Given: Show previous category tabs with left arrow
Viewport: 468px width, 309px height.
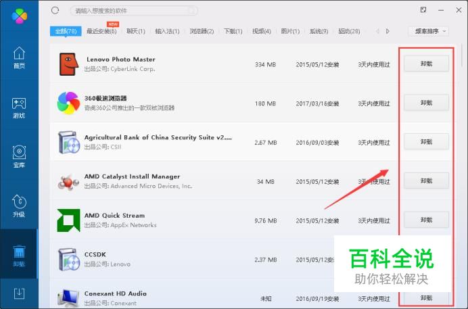Looking at the screenshot, I should (377, 31).
